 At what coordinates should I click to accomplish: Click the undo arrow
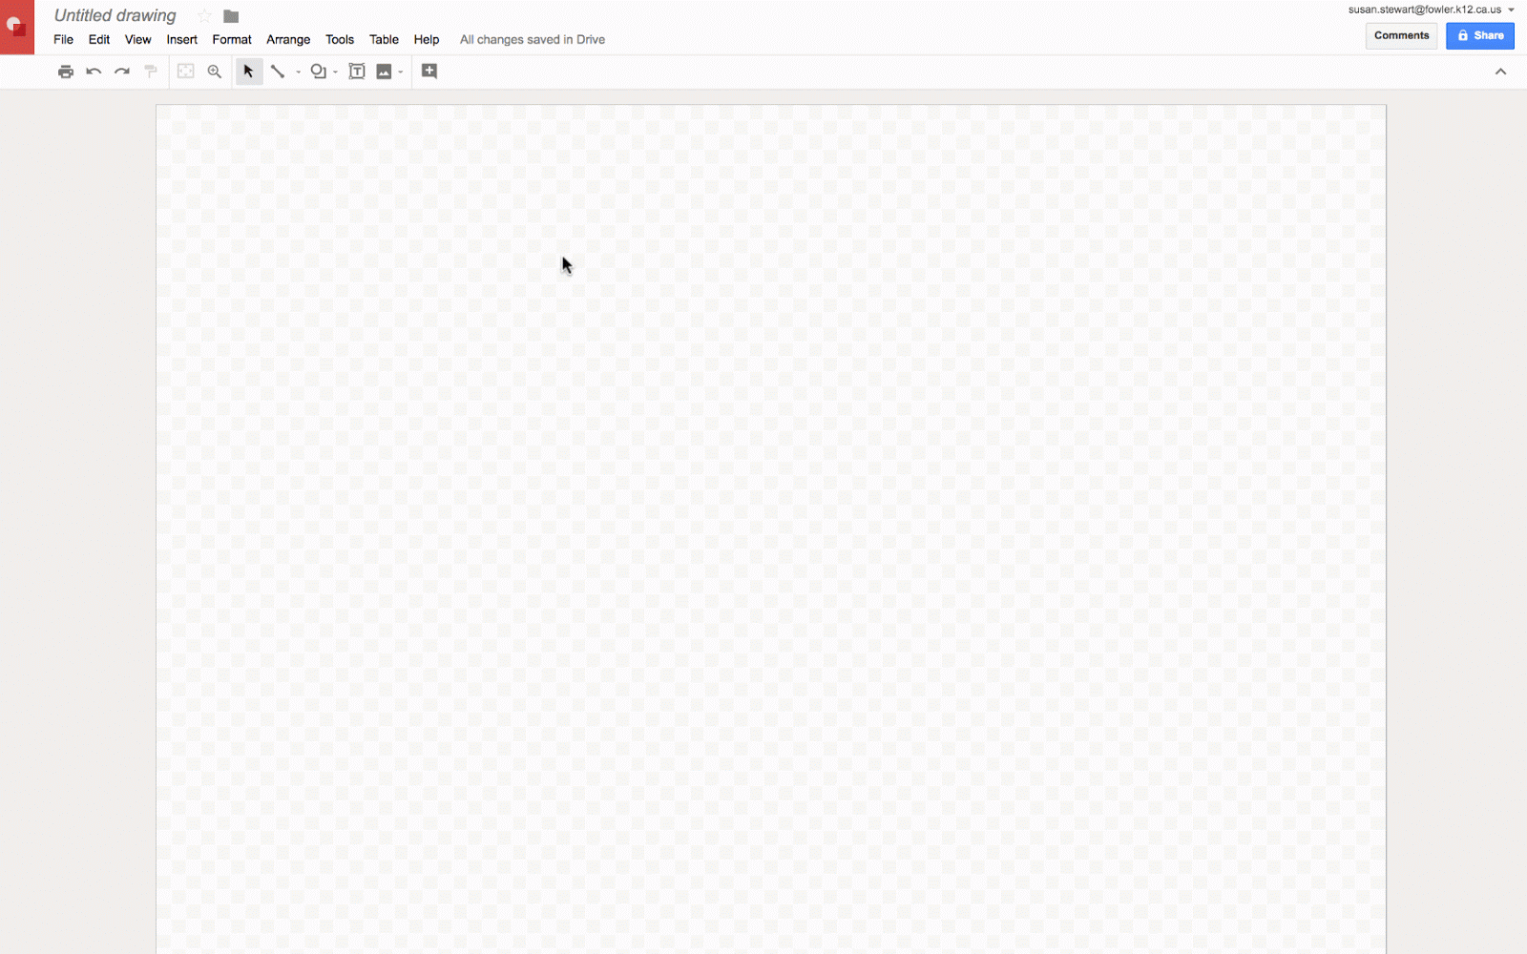[x=94, y=72]
